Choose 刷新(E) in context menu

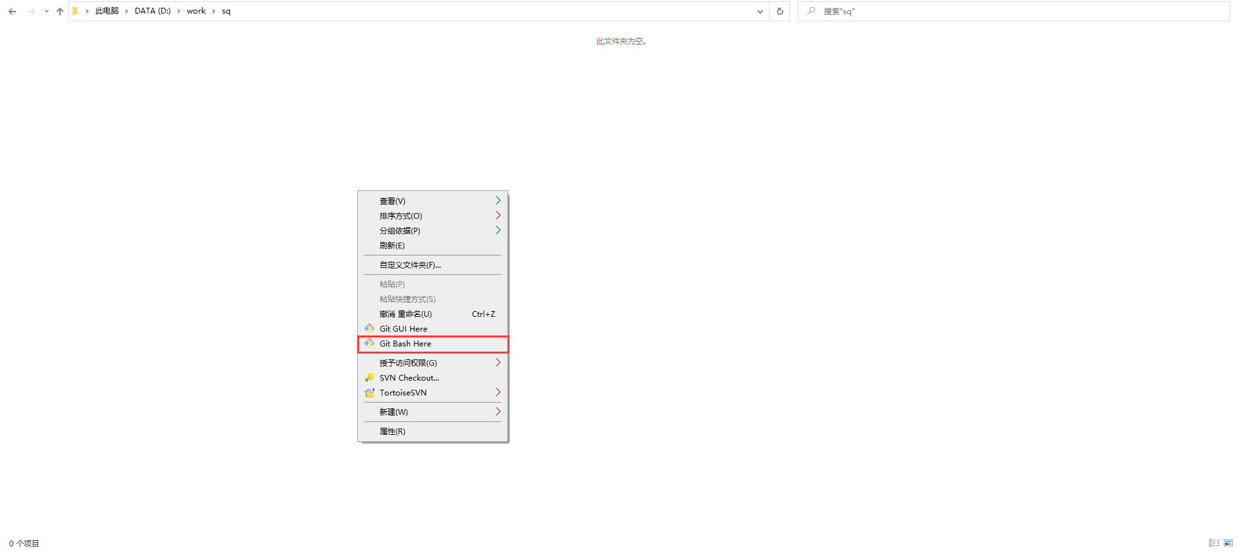tap(433, 246)
